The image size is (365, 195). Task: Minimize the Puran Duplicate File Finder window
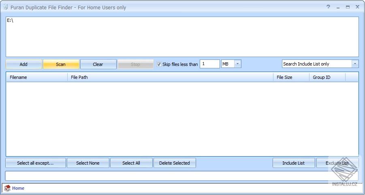(338, 7)
